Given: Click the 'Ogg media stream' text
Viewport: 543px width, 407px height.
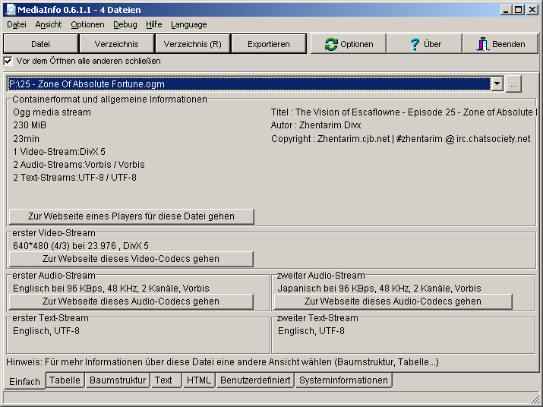Looking at the screenshot, I should pos(52,112).
